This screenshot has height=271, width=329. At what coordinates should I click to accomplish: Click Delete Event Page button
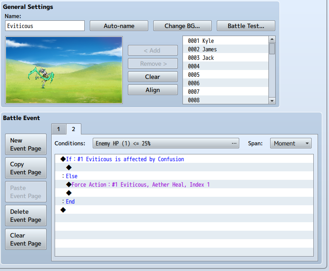26,215
